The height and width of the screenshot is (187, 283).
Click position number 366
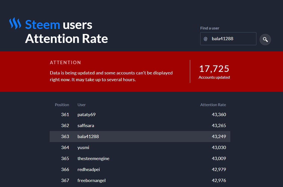[x=65, y=169]
